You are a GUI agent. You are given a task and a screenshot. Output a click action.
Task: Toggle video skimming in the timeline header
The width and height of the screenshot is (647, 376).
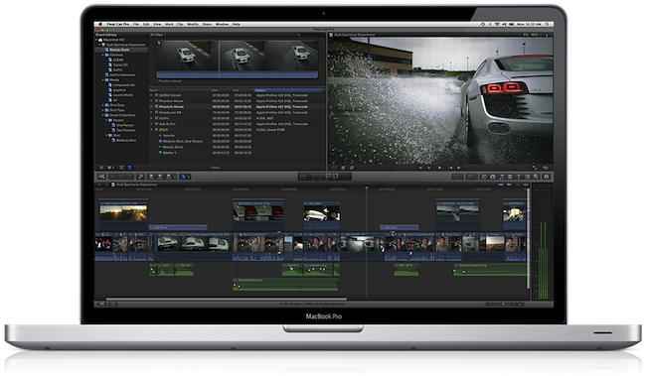501,185
